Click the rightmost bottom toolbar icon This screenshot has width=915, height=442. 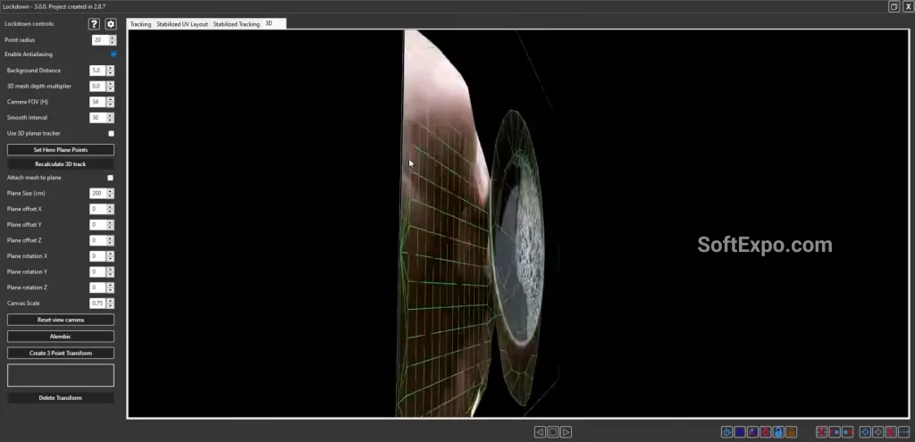tap(903, 432)
